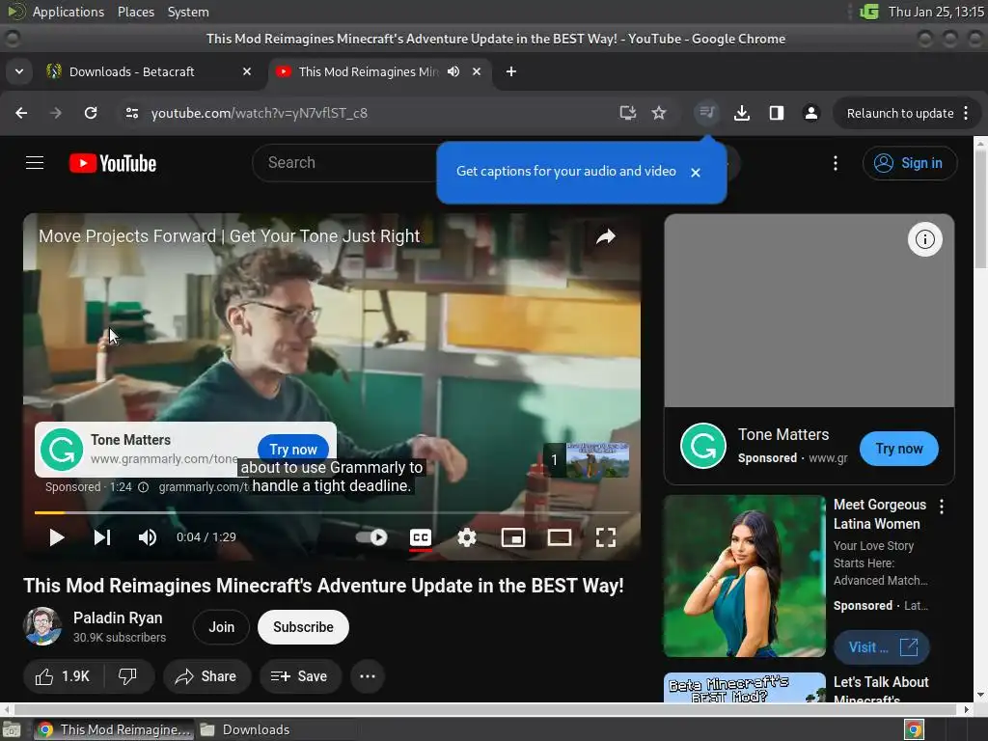Screen dimensions: 988x741
Task: Click the clock showing Thu Jan 25
Action: (936, 12)
